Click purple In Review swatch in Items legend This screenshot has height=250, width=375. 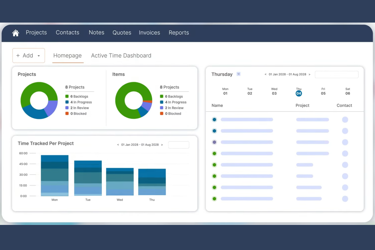click(x=162, y=108)
